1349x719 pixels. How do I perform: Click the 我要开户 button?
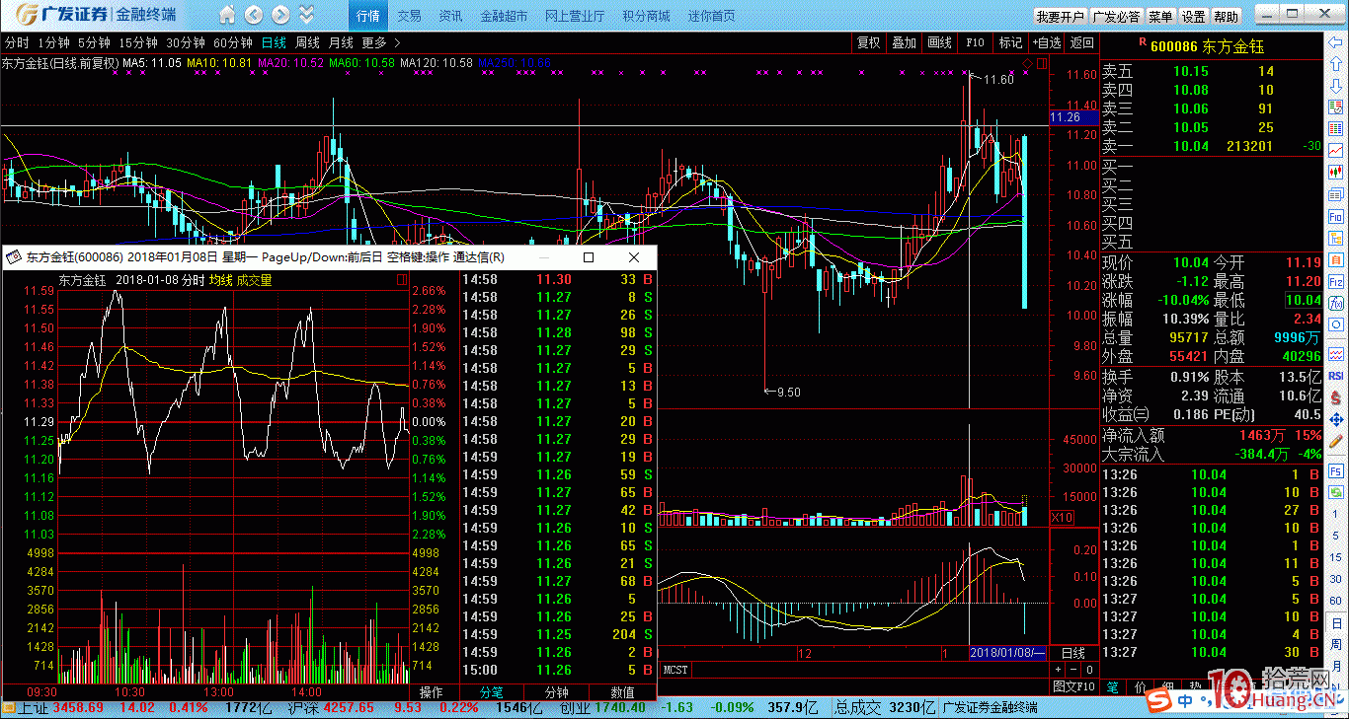[1060, 17]
